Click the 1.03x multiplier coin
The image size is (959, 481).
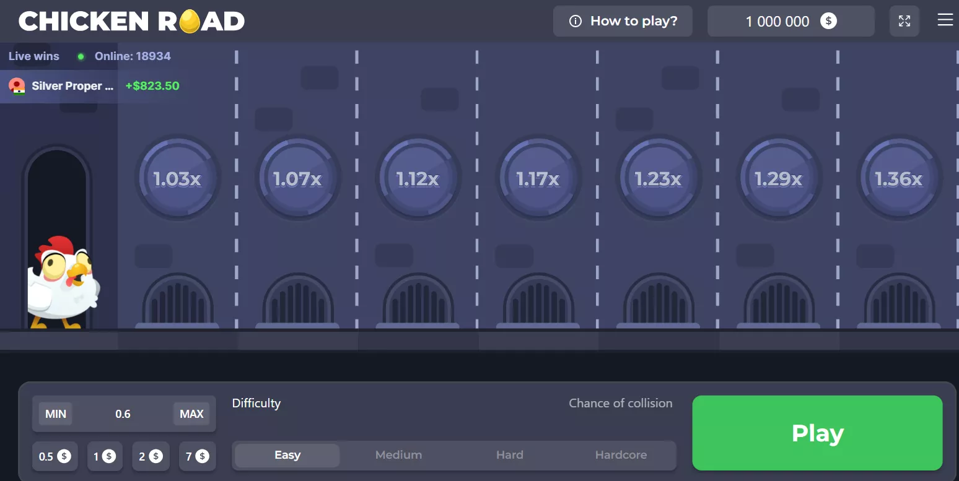tap(177, 179)
